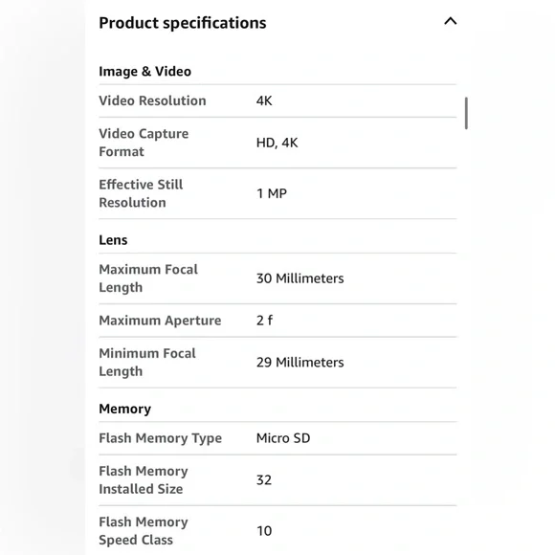Collapse the Product specifications section chevron
The width and height of the screenshot is (555, 555).
pyautogui.click(x=451, y=21)
